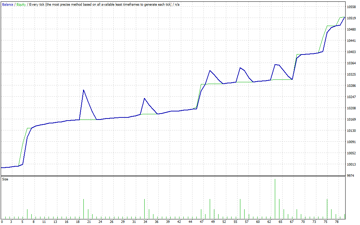Viewport: 360px width, 225px height.
Task: Click the 10403 value on vertical axis
Action: point(350,52)
